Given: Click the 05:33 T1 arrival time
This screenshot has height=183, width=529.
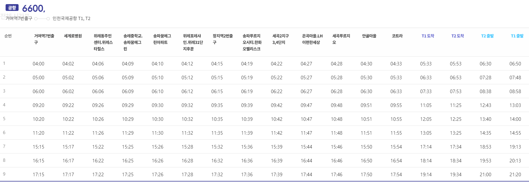Looking at the screenshot, I should tap(426, 64).
